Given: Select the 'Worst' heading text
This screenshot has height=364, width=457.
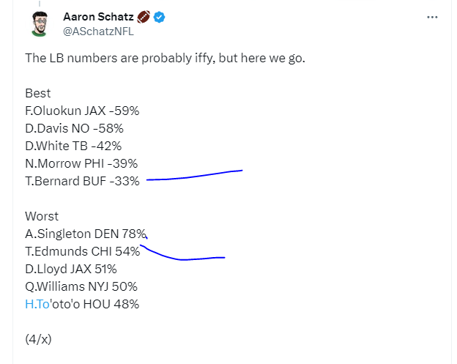Looking at the screenshot, I should [42, 216].
